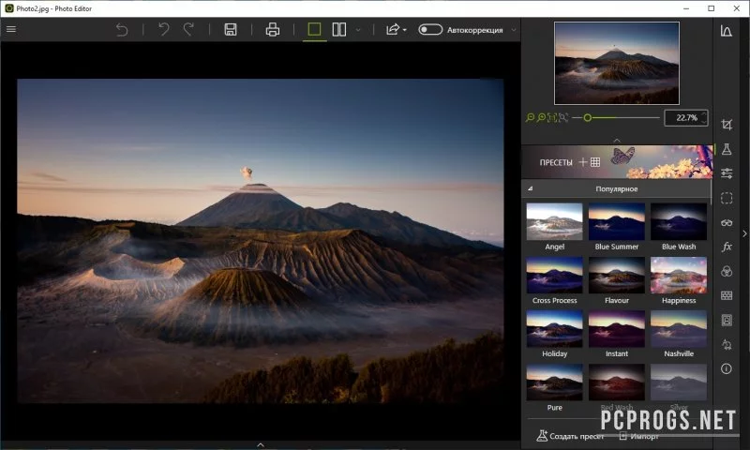Collapse the navigator panel chevron
Screen dimensions: 750x450
[617, 140]
